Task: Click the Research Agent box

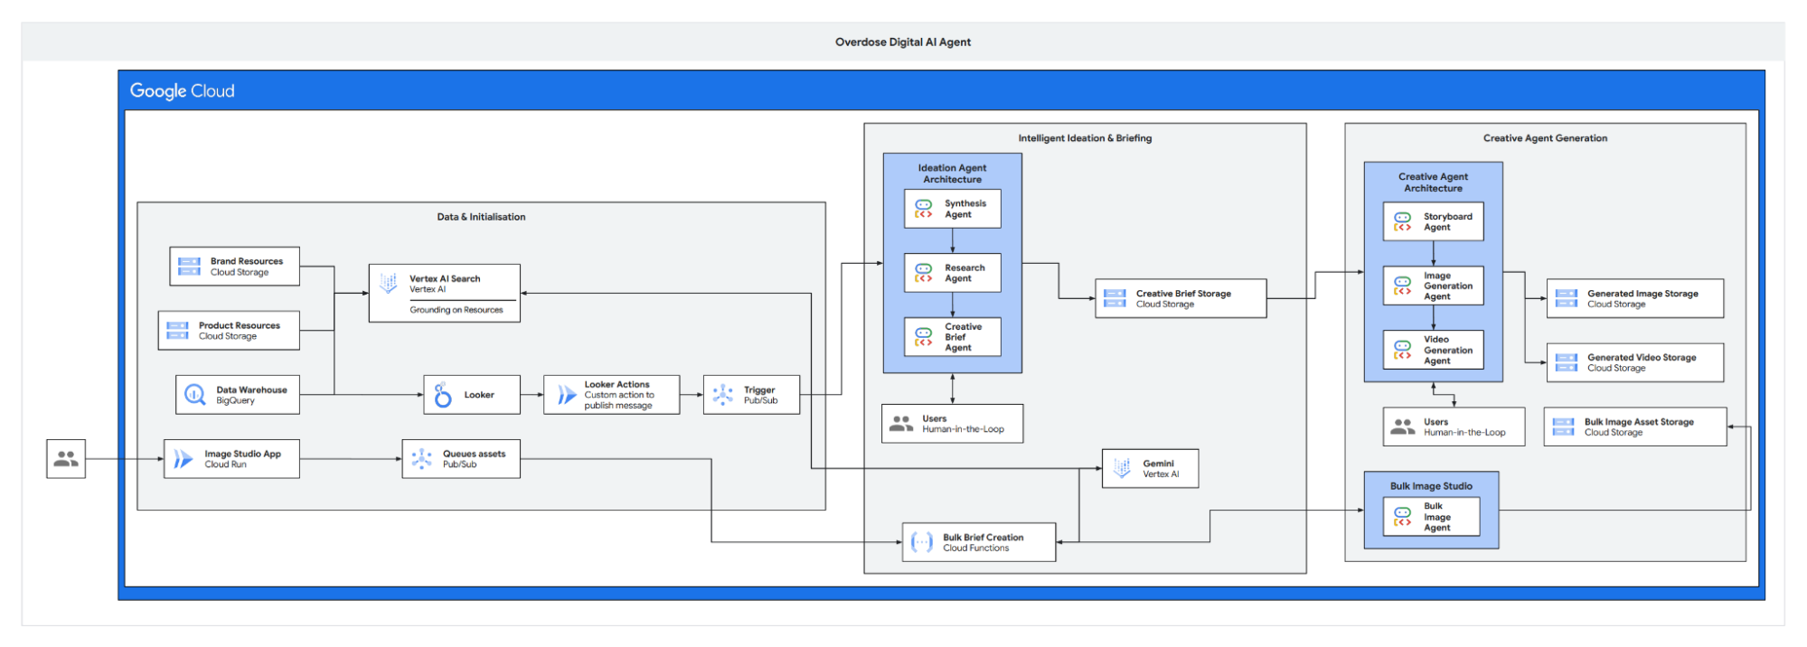Action: (x=952, y=273)
